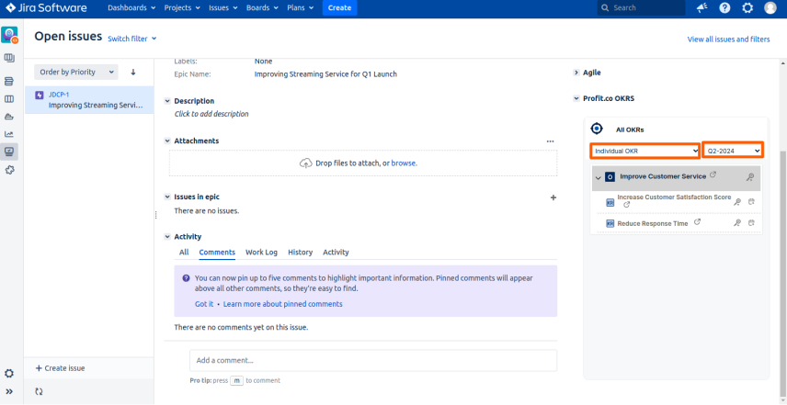Collapse the Improve Customer Service objective
Image resolution: width=787 pixels, height=405 pixels.
point(598,178)
